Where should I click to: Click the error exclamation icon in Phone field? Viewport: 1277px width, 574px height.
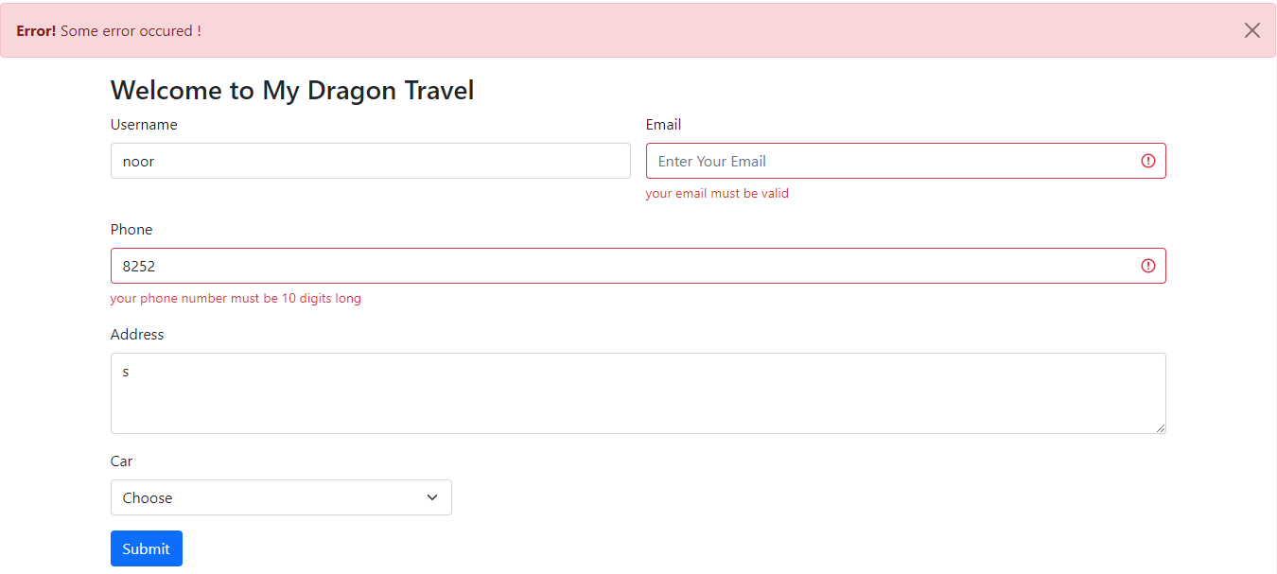pyautogui.click(x=1147, y=266)
